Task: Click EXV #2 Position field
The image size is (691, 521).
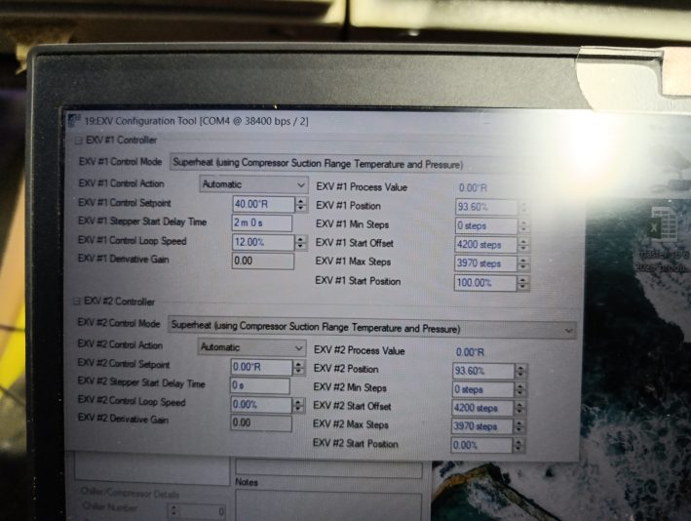Action: pos(483,371)
